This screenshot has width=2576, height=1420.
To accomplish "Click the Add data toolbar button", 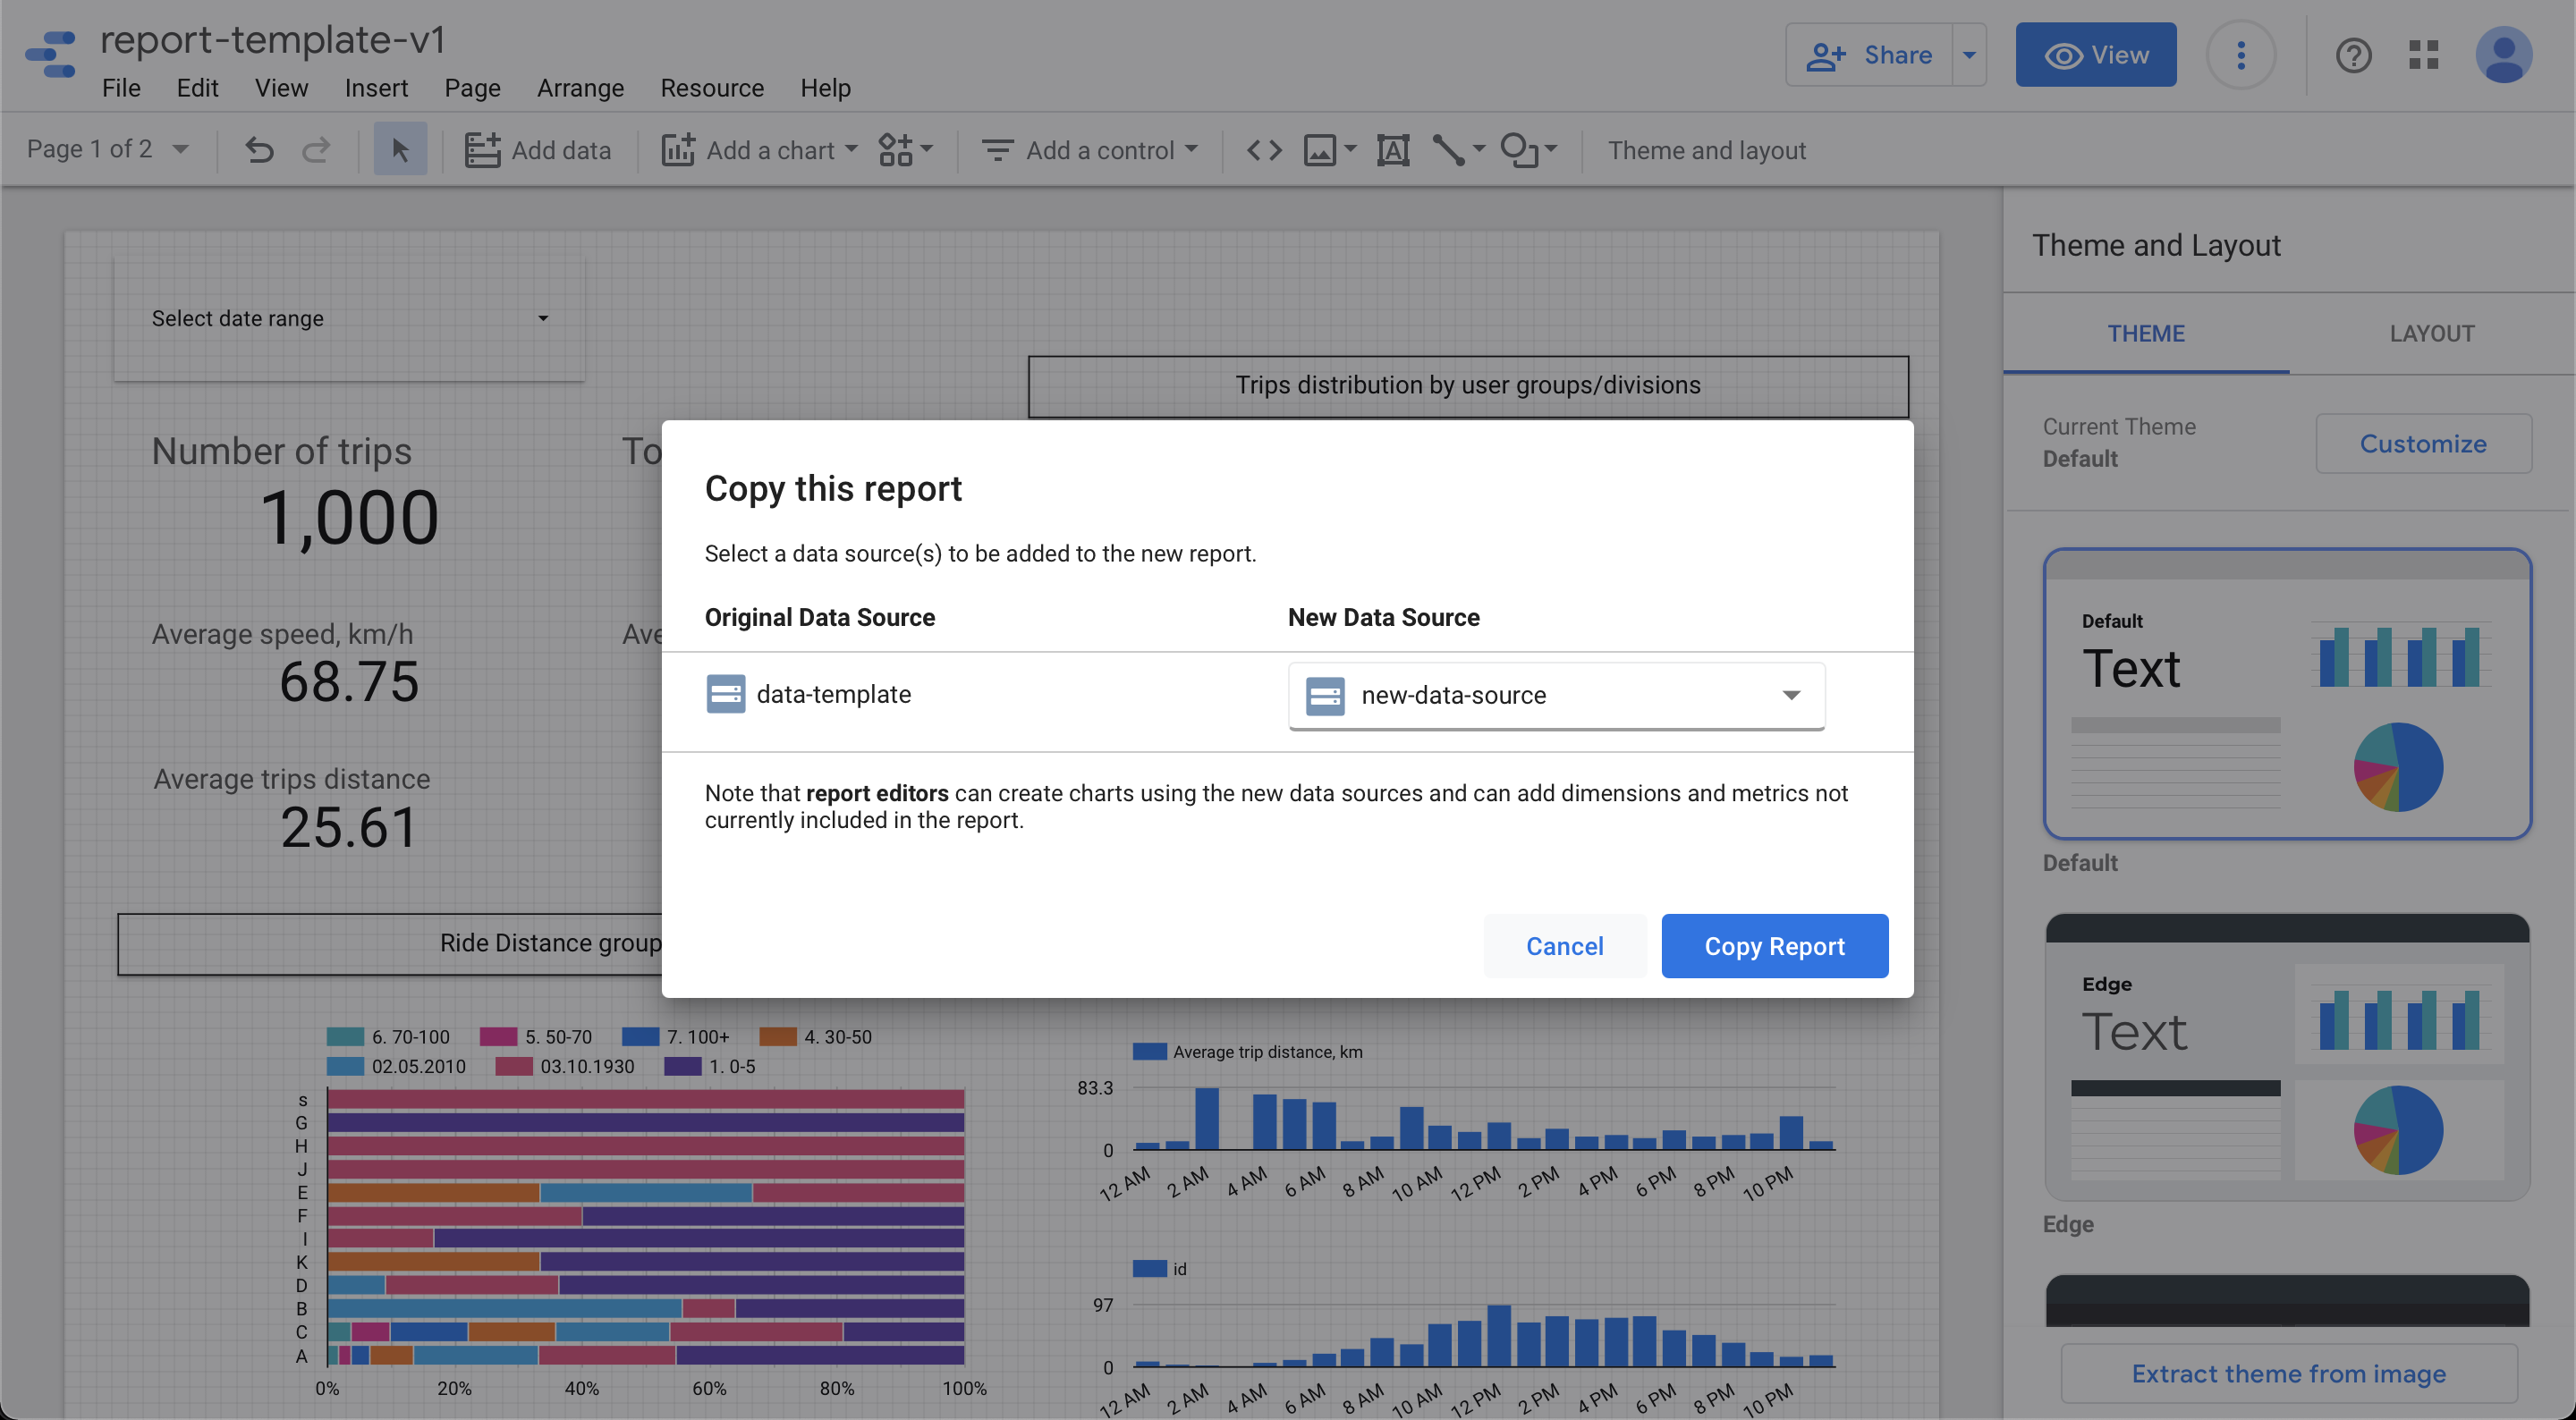I will coord(538,150).
